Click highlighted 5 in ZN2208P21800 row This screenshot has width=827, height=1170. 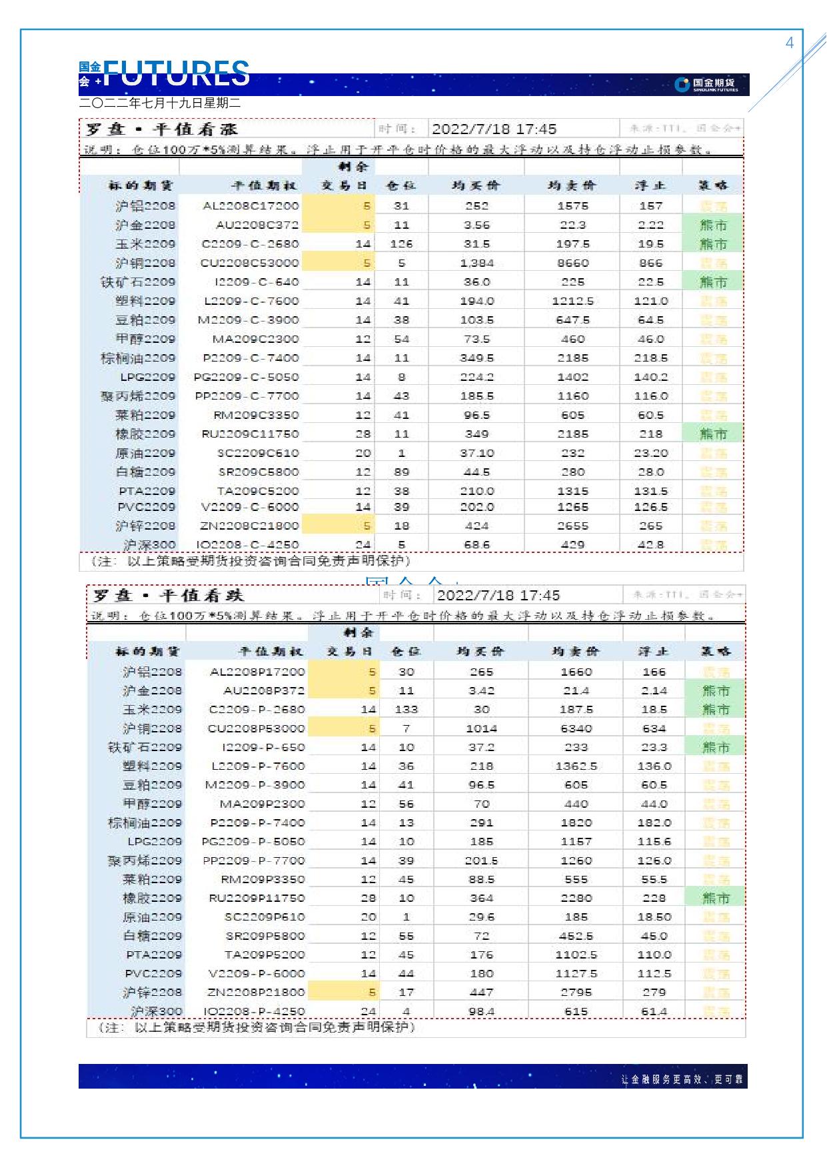(x=345, y=992)
